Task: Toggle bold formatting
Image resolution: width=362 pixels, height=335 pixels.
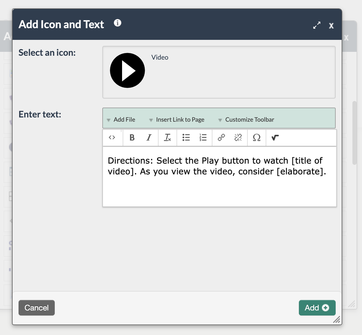Action: [132, 138]
